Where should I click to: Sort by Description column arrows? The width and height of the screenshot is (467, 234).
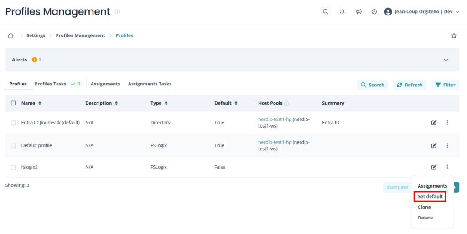pyautogui.click(x=116, y=103)
